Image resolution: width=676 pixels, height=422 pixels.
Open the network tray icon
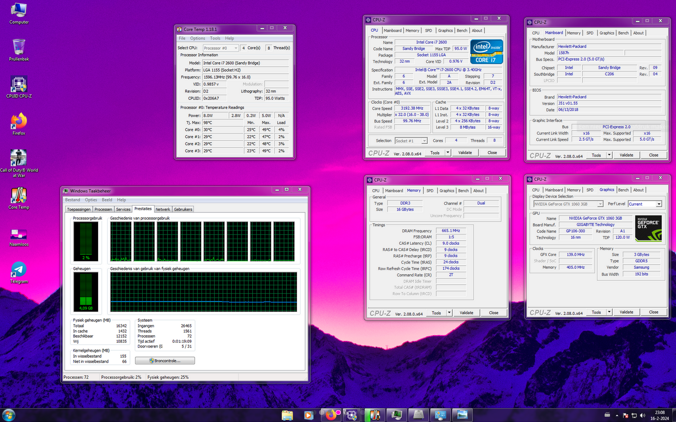[634, 415]
